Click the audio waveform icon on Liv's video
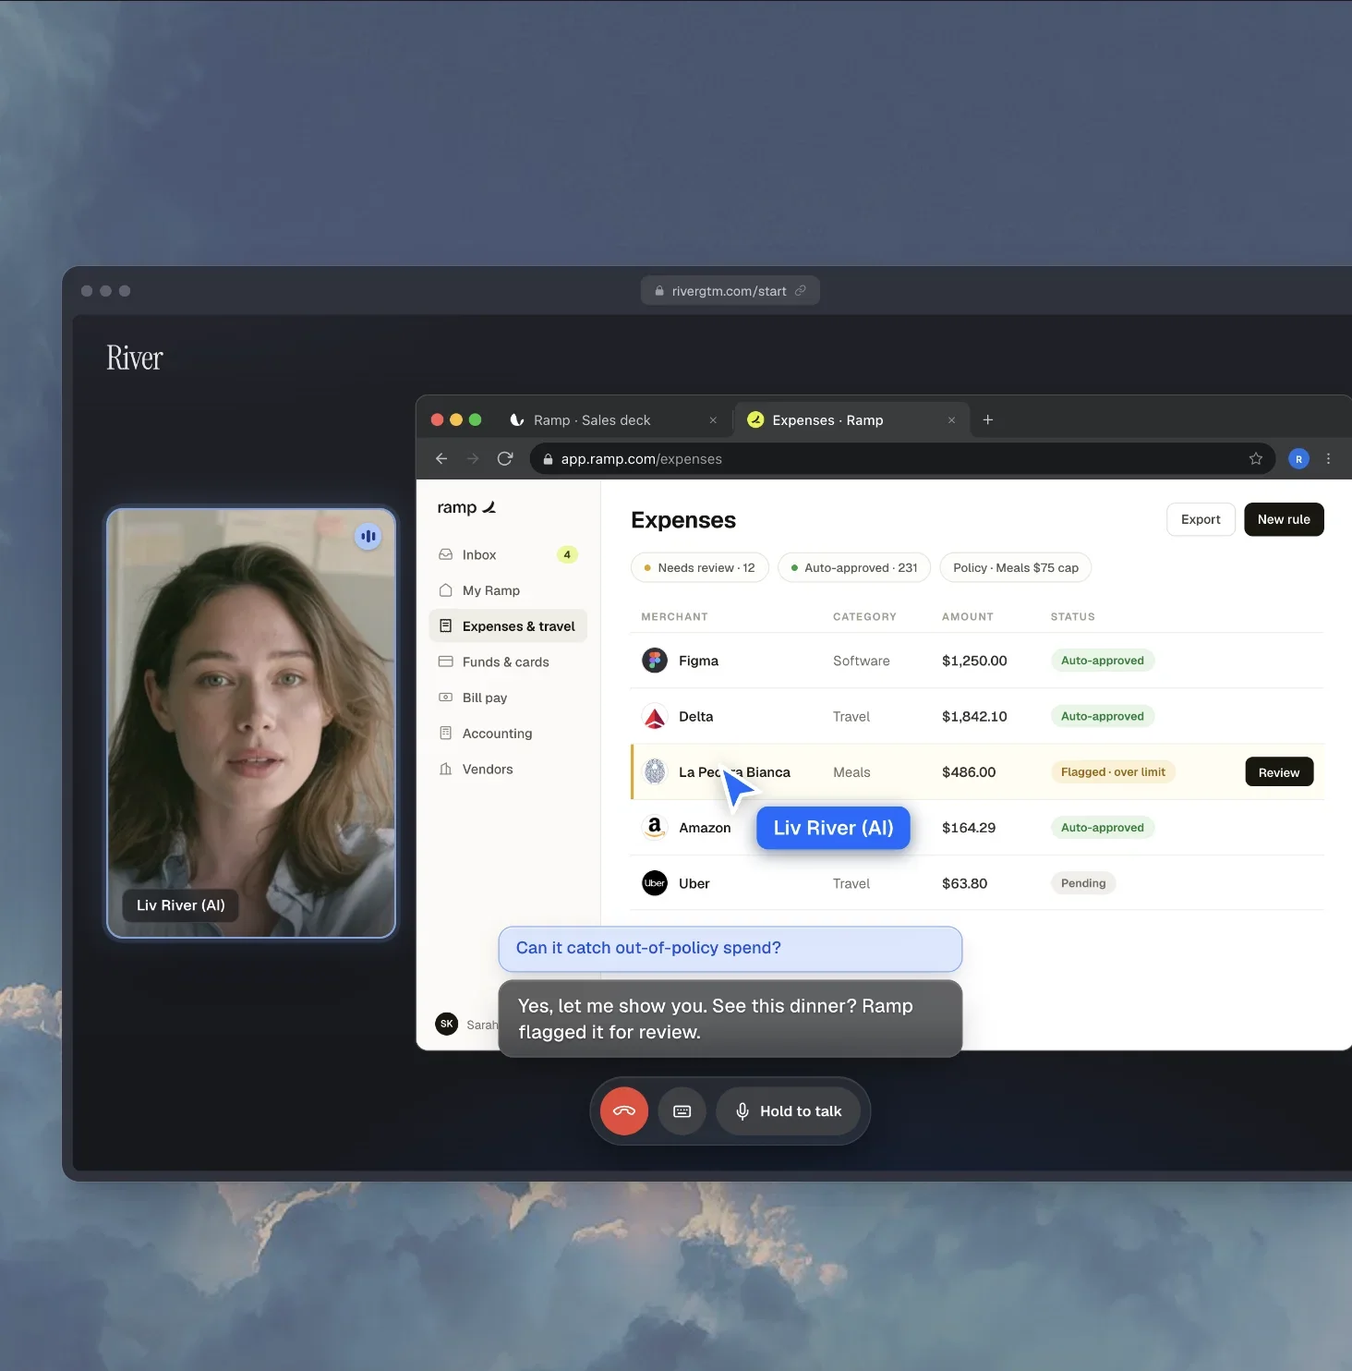Image resolution: width=1352 pixels, height=1371 pixels. [x=368, y=536]
